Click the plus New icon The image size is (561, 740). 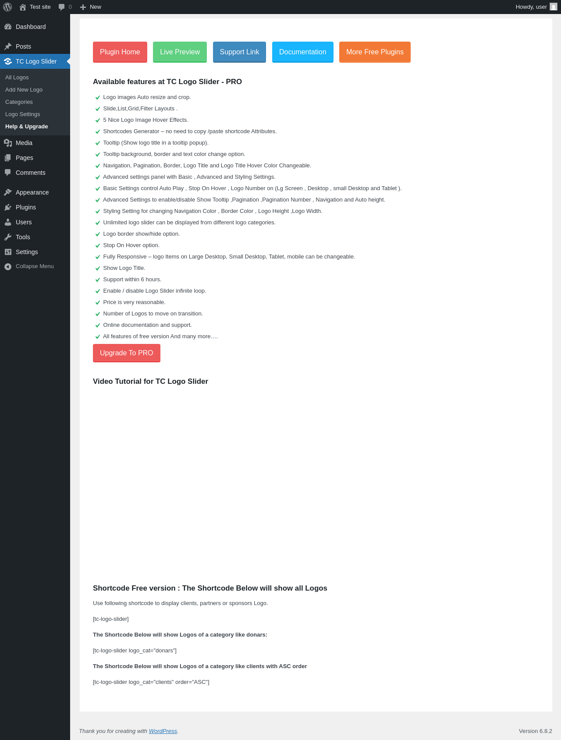83,7
